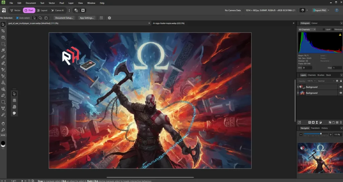Select the colour picker eyedropper tool
The image size is (343, 182).
[3, 115]
